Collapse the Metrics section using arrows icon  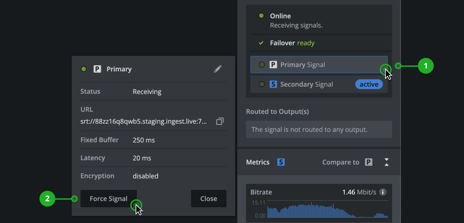[387, 162]
